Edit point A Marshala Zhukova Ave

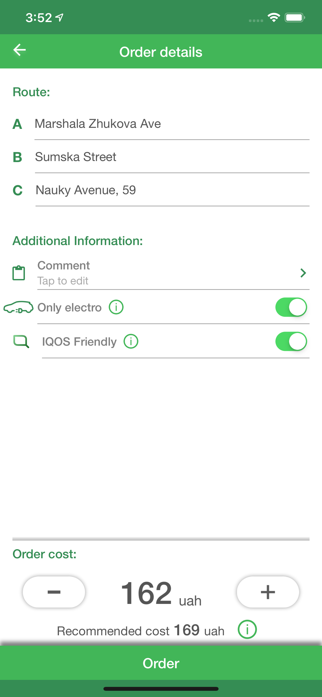(x=172, y=124)
